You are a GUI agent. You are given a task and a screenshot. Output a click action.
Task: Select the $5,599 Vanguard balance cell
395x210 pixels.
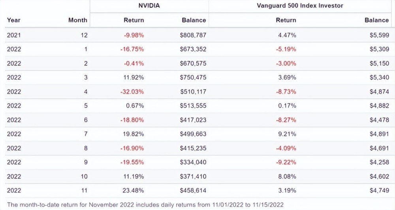[x=380, y=35]
